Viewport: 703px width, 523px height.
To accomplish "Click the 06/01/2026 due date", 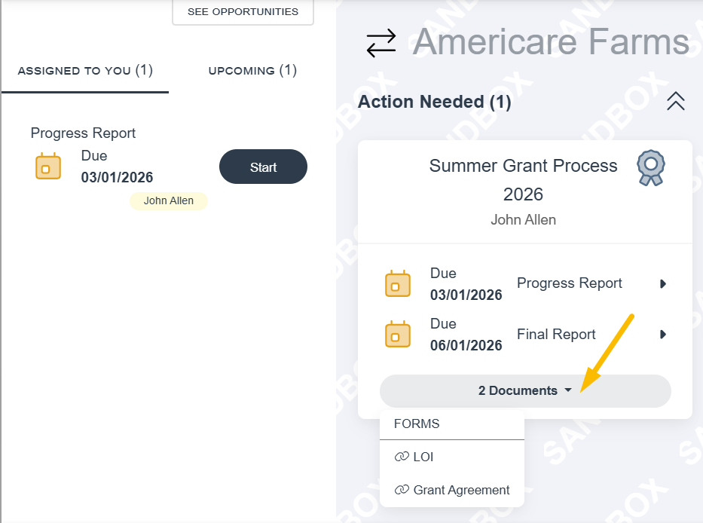I will click(466, 345).
